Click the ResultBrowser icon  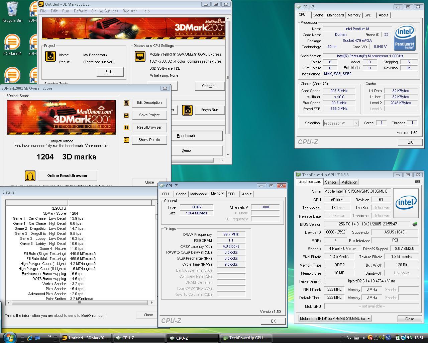[x=126, y=128]
